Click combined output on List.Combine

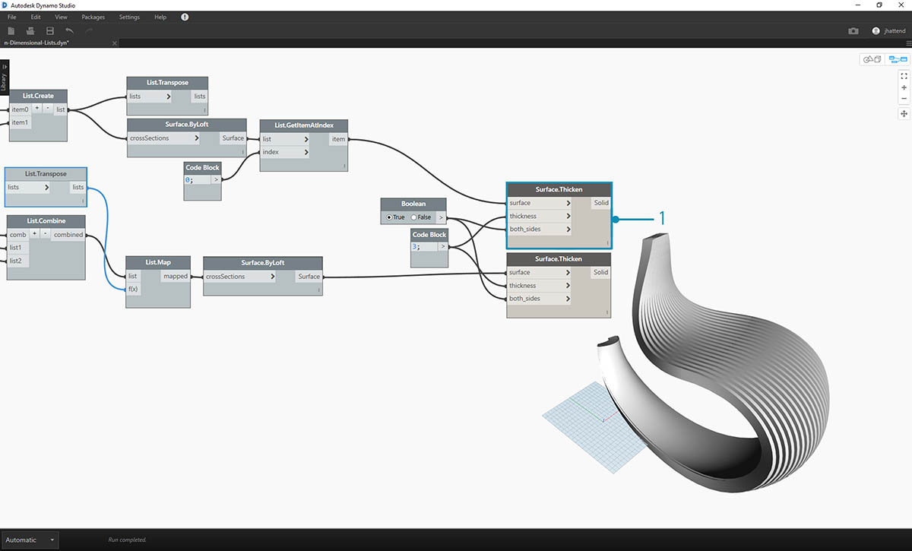click(x=68, y=235)
